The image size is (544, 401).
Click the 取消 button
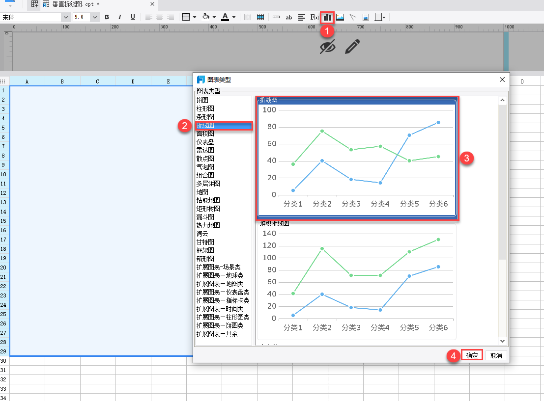(496, 355)
